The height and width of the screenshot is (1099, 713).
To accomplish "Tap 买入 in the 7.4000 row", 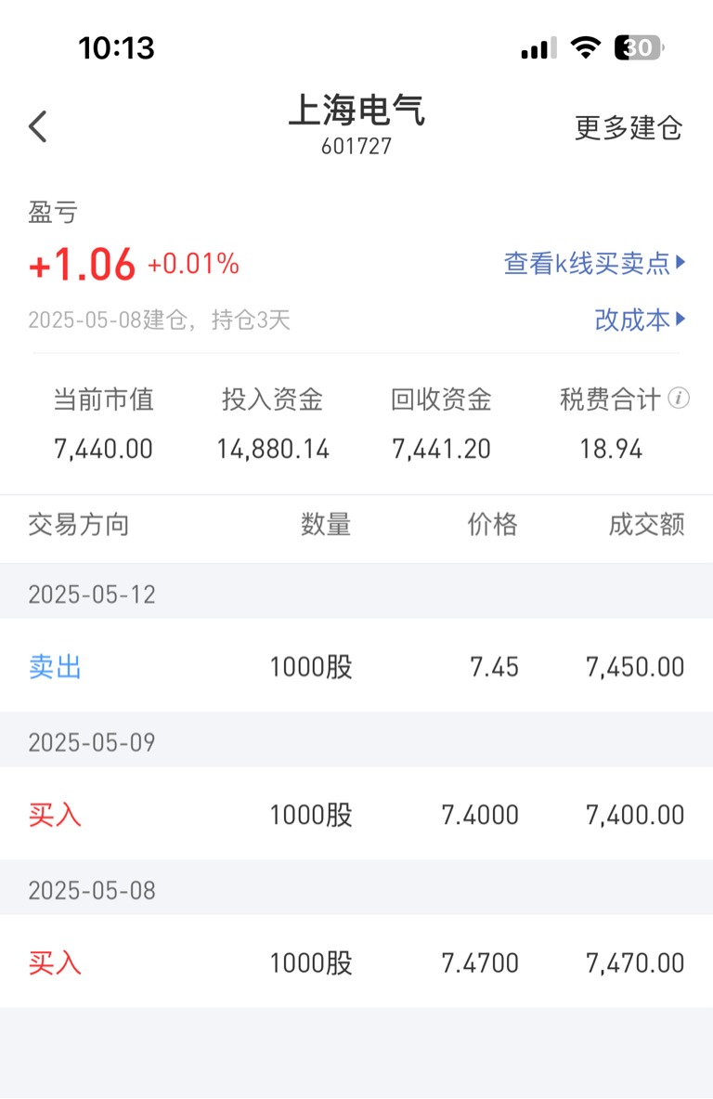I will 55,815.
